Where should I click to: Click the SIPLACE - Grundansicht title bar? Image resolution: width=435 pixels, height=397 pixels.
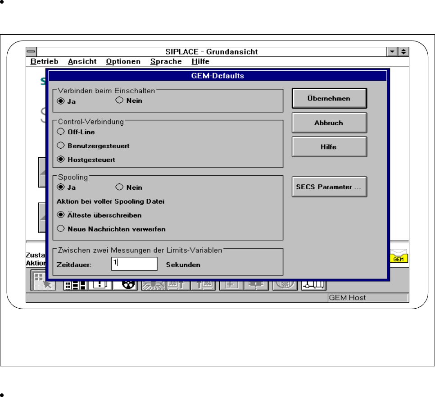coord(212,52)
